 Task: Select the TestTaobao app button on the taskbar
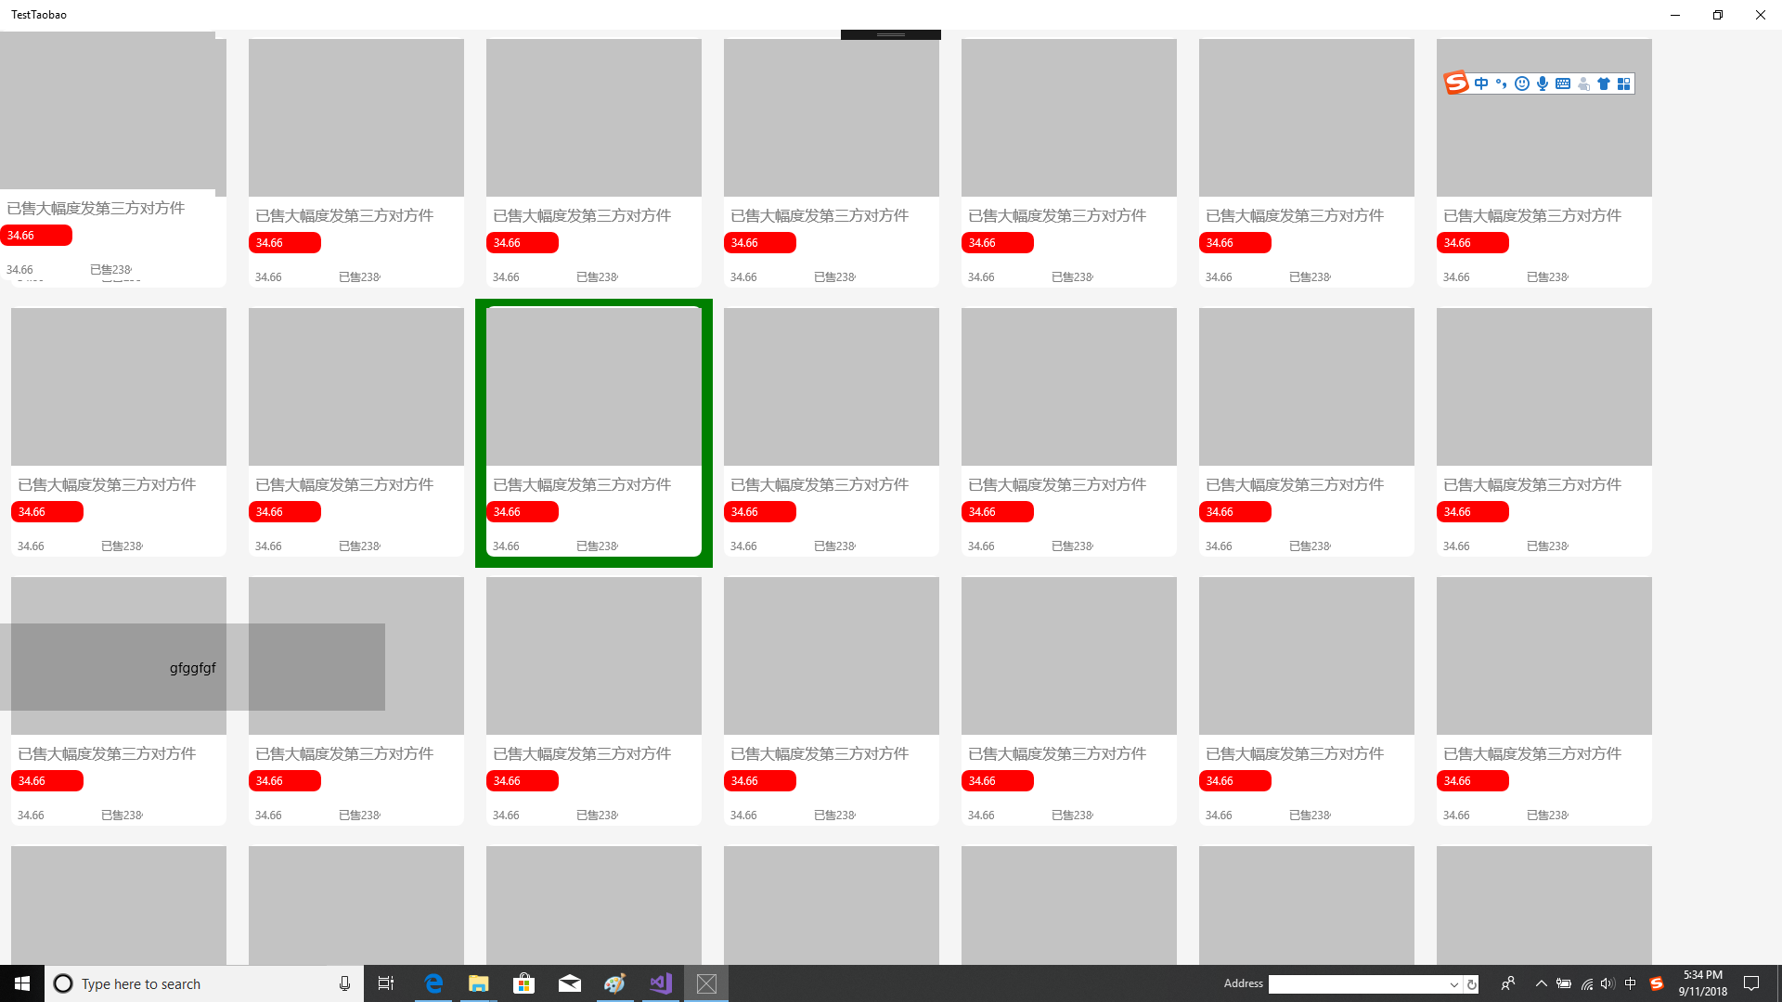point(706,983)
